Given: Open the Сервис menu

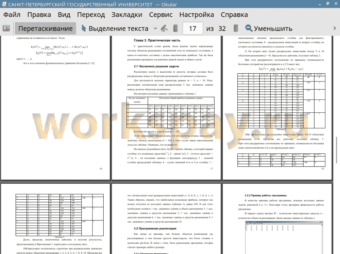Looking at the screenshot, I should pyautogui.click(x=161, y=15).
